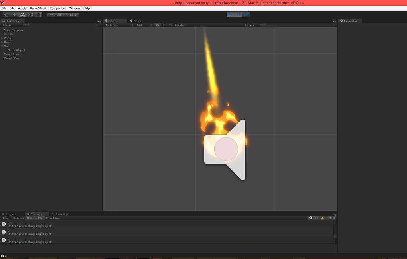
Task: Select the Hand tool in the toolbar
Action: coord(6,14)
